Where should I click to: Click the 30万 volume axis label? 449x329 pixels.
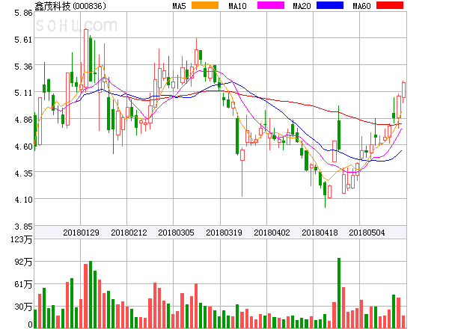[23, 307]
